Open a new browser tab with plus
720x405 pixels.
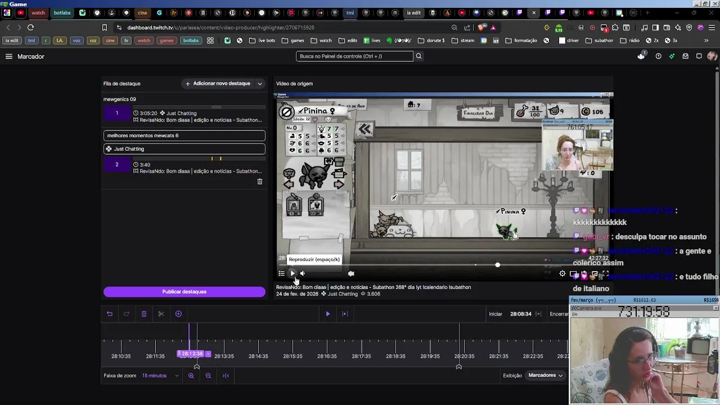[647, 12]
